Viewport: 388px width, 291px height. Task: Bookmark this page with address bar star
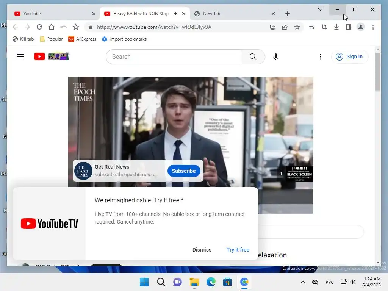[x=297, y=27]
